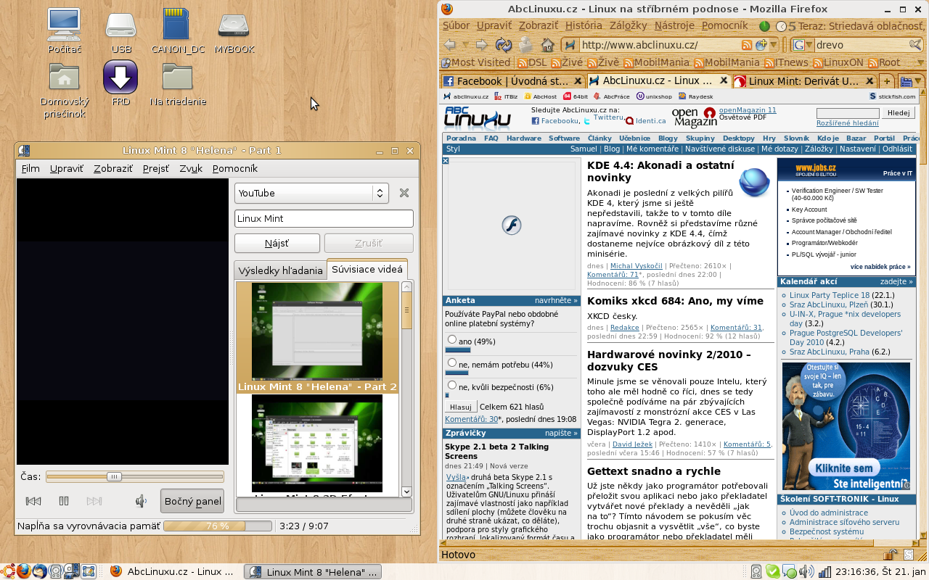Viewport: 929px width, 580px height.
Task: Click the system tray volume icon
Action: coord(808,571)
